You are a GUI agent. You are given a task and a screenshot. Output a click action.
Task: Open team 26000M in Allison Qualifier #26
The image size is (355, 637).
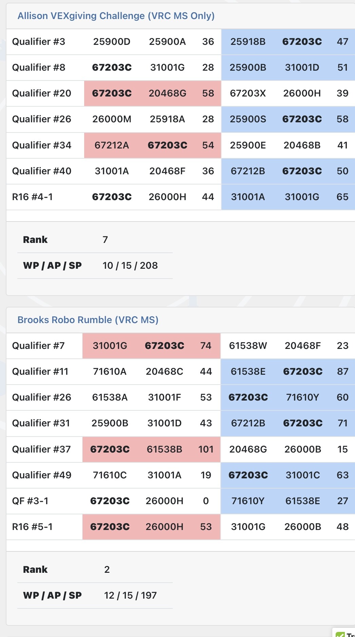pyautogui.click(x=112, y=119)
